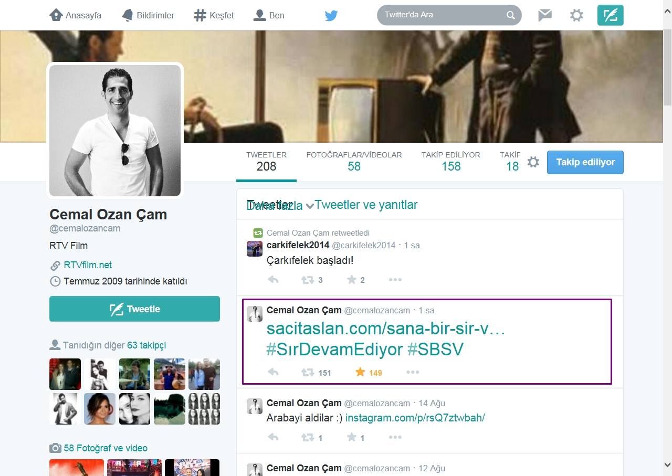Open Bildirimler notifications
The height and width of the screenshot is (476, 672).
(148, 15)
